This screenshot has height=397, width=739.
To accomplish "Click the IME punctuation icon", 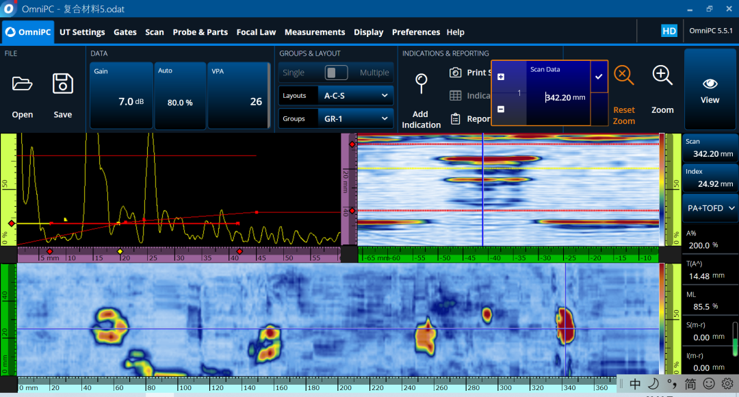I will pyautogui.click(x=672, y=384).
